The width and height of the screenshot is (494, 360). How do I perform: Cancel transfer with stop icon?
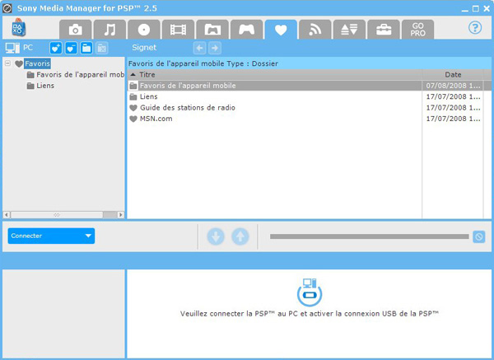[478, 236]
